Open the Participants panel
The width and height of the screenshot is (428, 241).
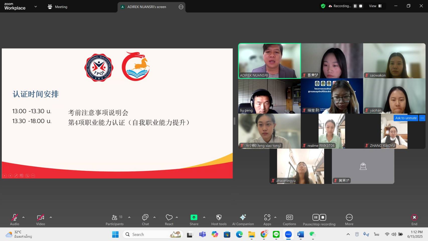pyautogui.click(x=114, y=220)
